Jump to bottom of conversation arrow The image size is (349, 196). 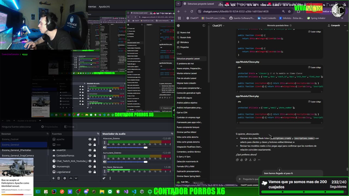pos(279,170)
